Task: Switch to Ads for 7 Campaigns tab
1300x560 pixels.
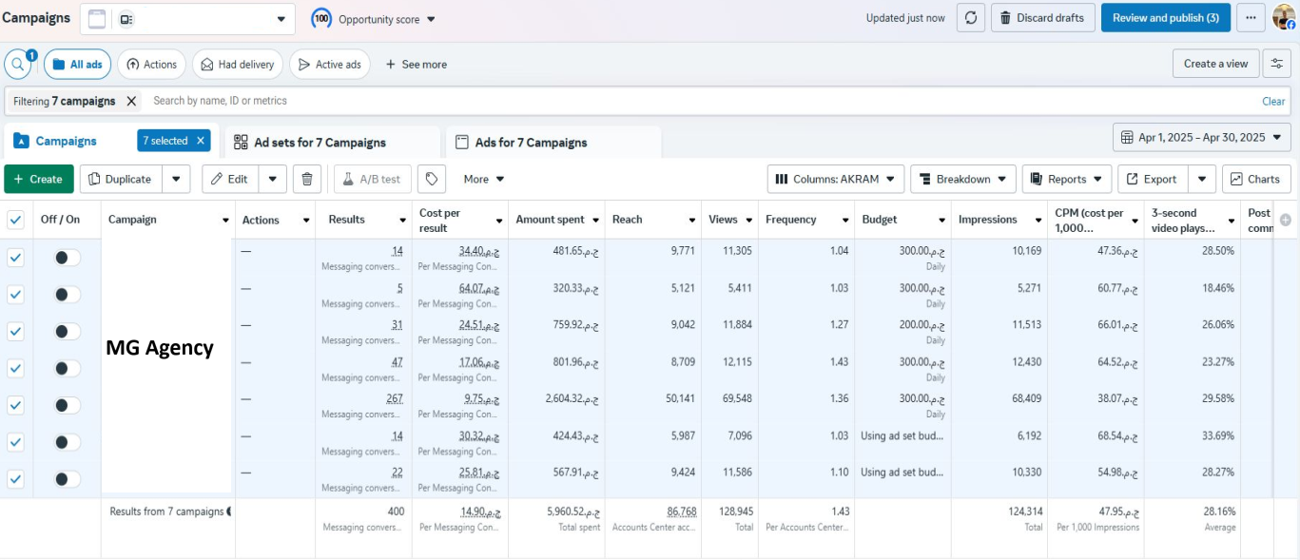Action: coord(531,143)
